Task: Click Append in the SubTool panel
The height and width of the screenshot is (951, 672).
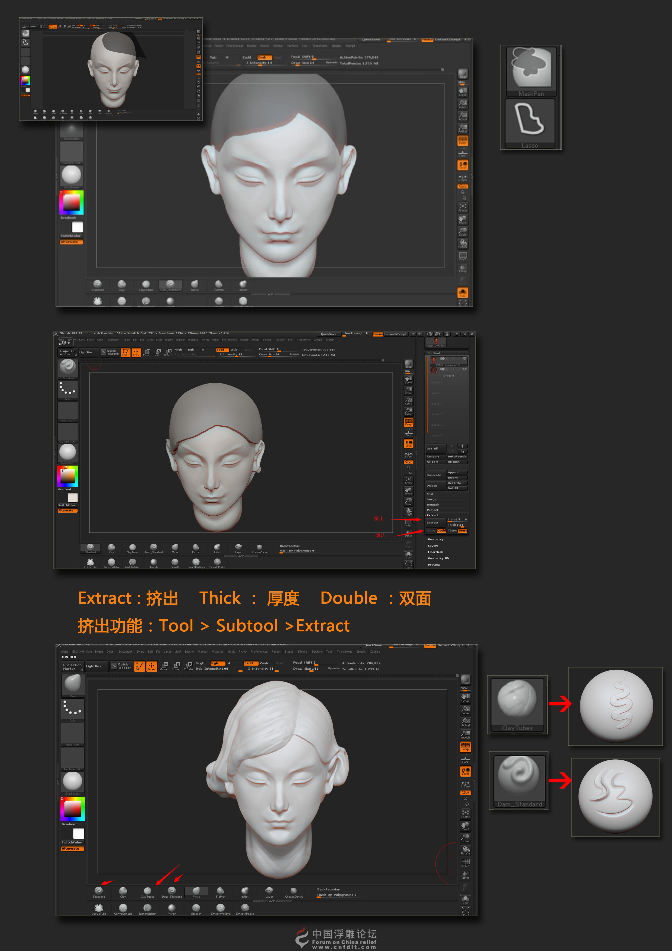Action: (x=457, y=472)
